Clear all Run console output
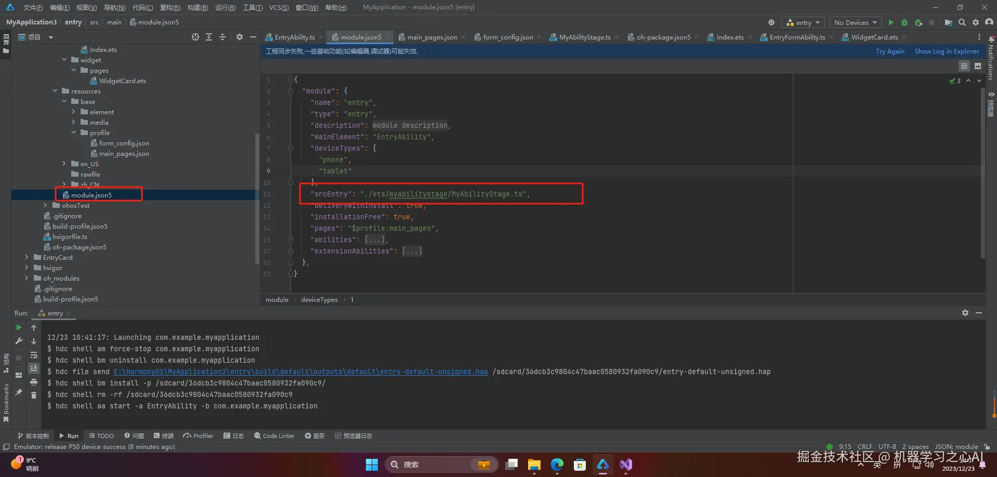This screenshot has height=477, width=997. click(x=34, y=395)
